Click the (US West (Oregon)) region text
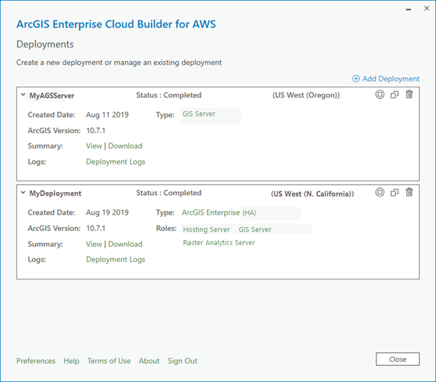The width and height of the screenshot is (436, 382). pos(306,95)
